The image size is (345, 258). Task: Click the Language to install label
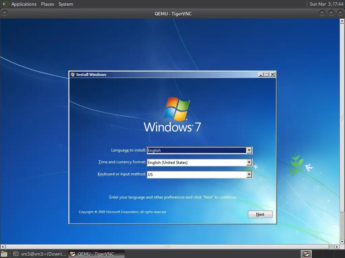coord(128,150)
